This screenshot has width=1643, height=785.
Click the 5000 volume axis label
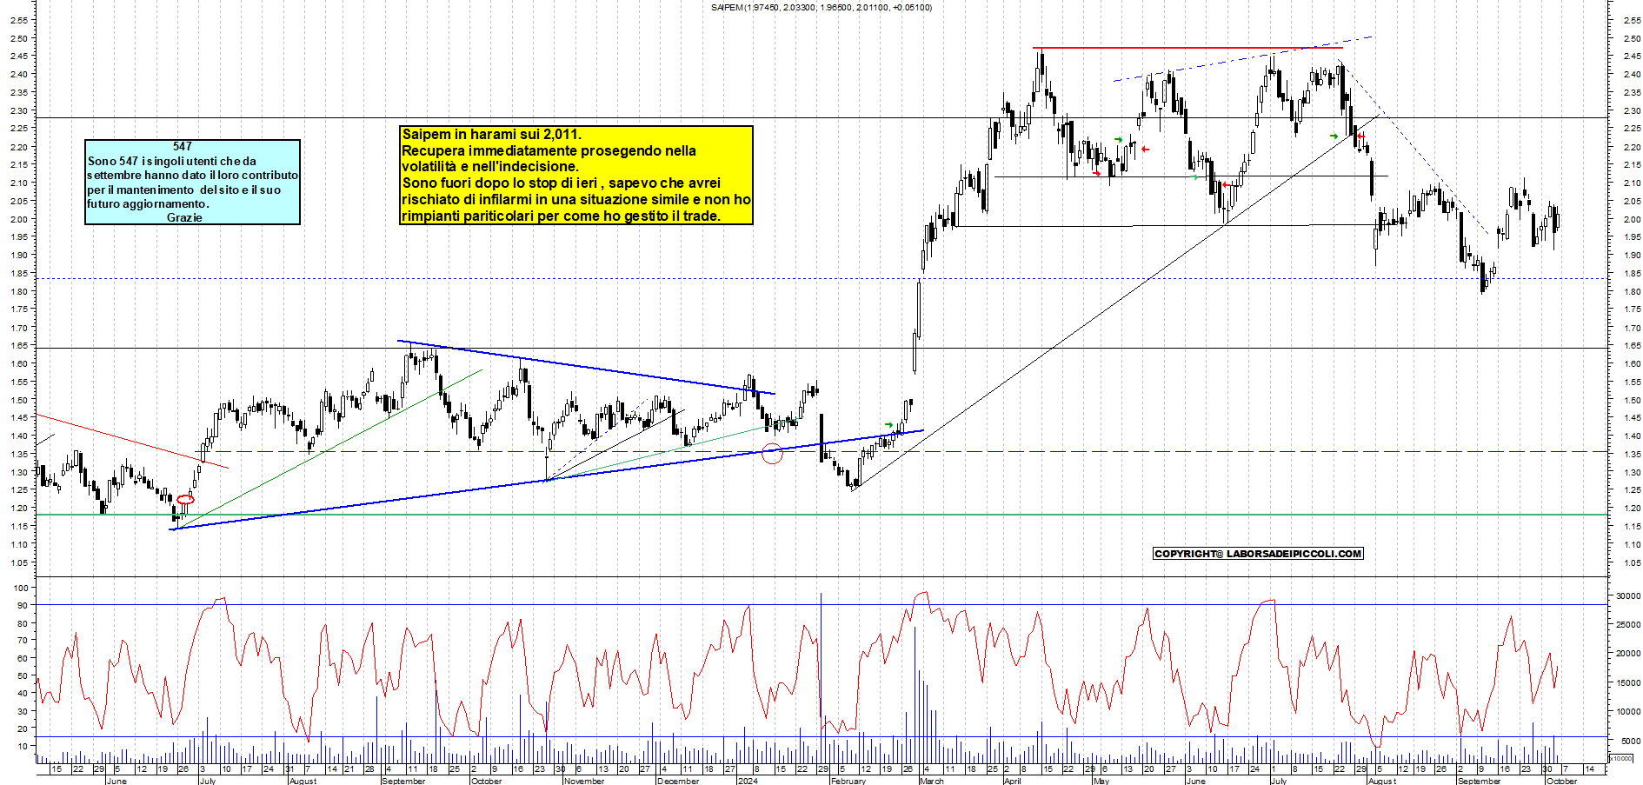tap(1631, 741)
